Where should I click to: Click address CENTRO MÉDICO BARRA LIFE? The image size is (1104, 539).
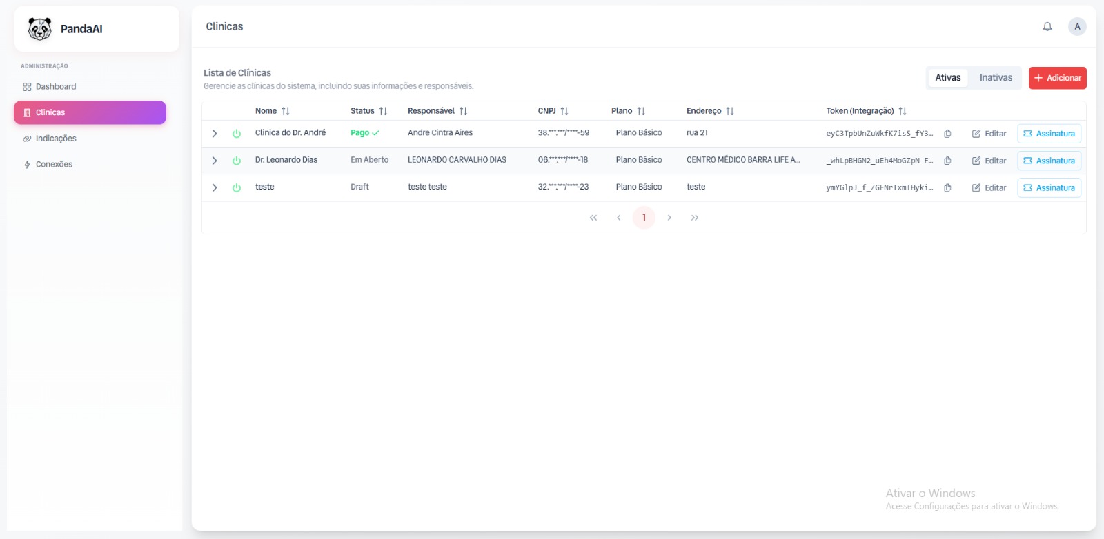coord(743,160)
